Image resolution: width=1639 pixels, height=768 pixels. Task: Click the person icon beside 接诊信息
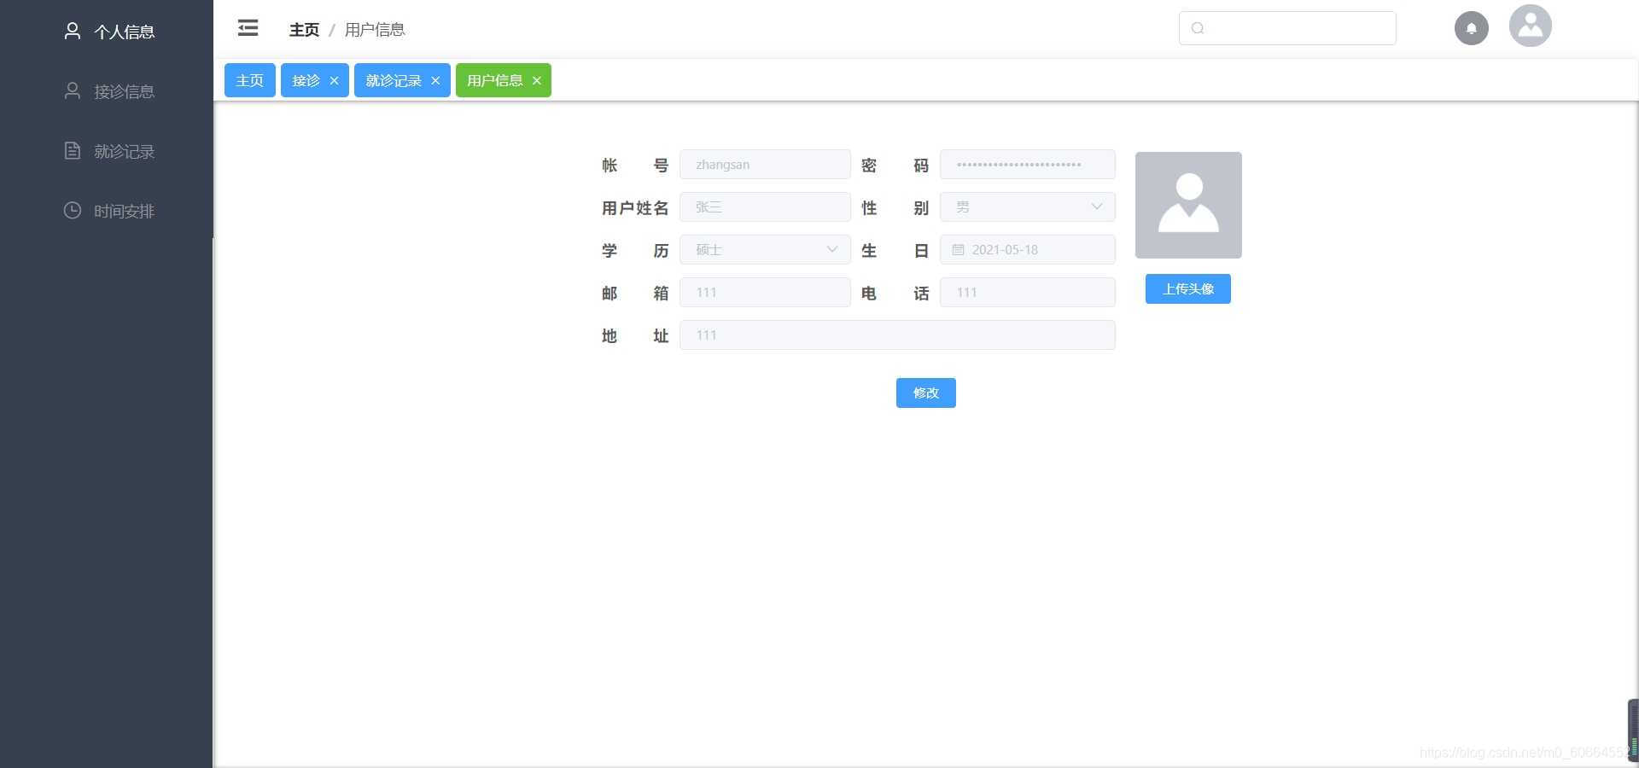[73, 90]
